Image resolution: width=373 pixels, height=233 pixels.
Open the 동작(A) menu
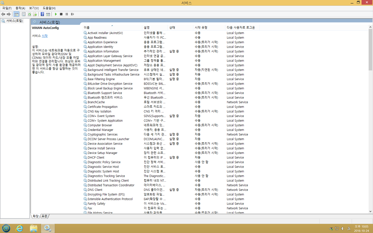[x=20, y=8]
